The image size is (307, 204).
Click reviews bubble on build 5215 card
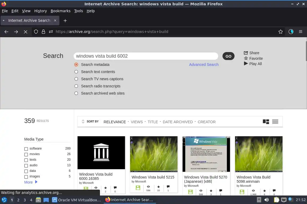pyautogui.click(x=168, y=187)
